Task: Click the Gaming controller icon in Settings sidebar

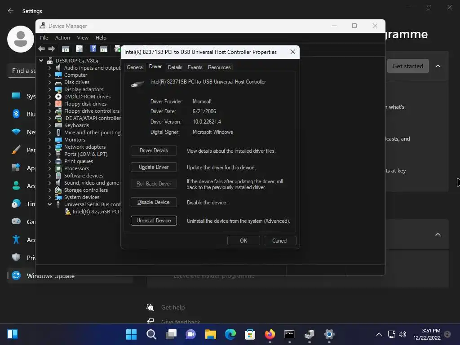Action: [x=16, y=221]
